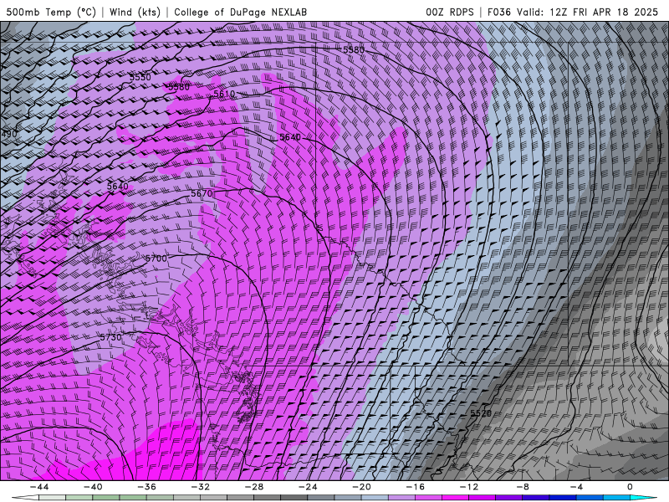This screenshot has width=669, height=502.
Task: Click 'College of DuPage NEXLAB' header text
Action: coord(240,12)
